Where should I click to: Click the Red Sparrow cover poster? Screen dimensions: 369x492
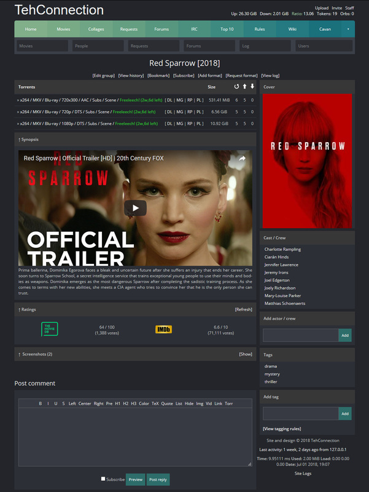point(307,161)
